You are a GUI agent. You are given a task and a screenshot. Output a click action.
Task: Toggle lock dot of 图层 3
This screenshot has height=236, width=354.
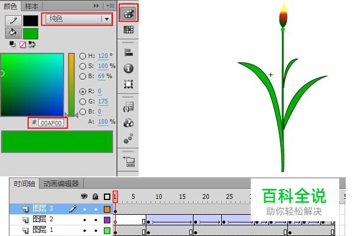pyautogui.click(x=96, y=209)
